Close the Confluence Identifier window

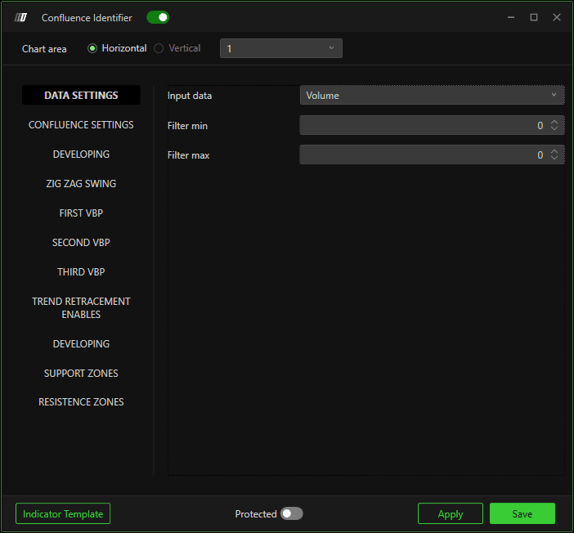click(557, 17)
